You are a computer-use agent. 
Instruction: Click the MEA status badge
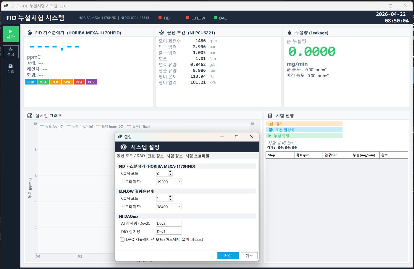click(x=43, y=82)
